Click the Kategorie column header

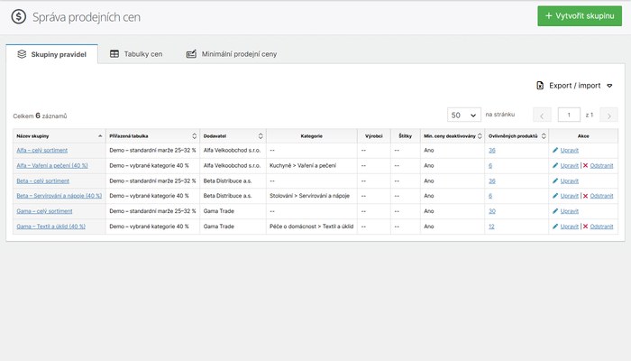click(312, 136)
